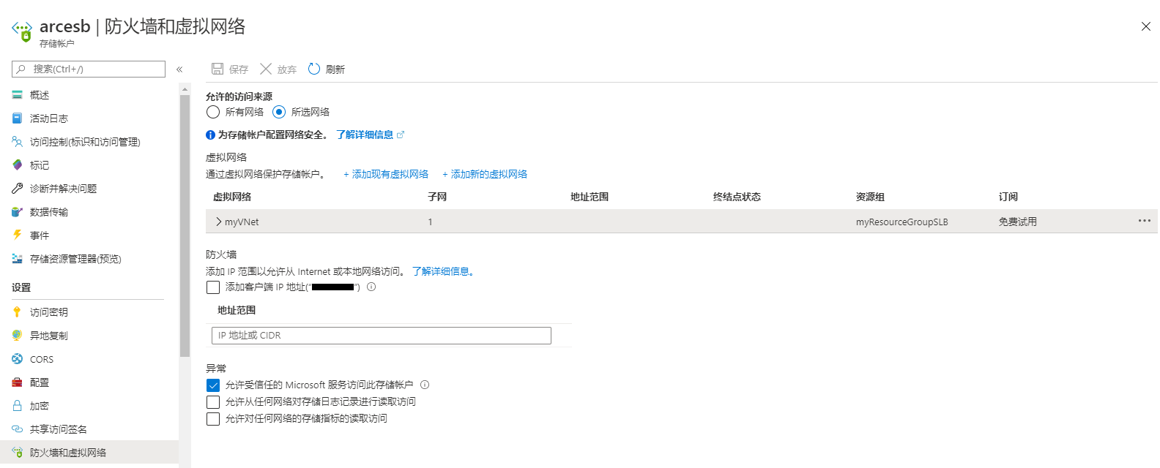
Task: Click the myResourceGroupSLB cell
Action: point(901,222)
